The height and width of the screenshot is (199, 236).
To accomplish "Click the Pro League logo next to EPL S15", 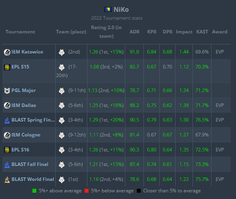I will (7, 67).
